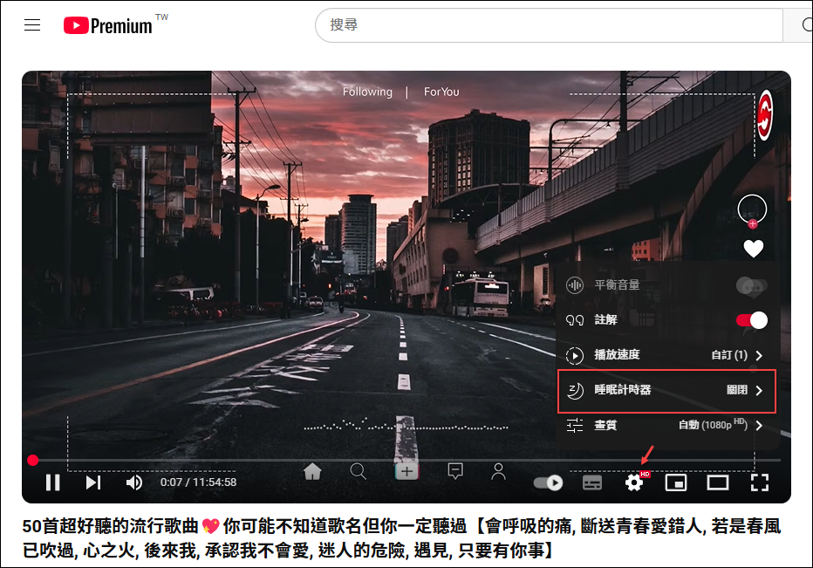This screenshot has height=568, width=813.
Task: Click the sleep timer moon icon
Action: 575,391
